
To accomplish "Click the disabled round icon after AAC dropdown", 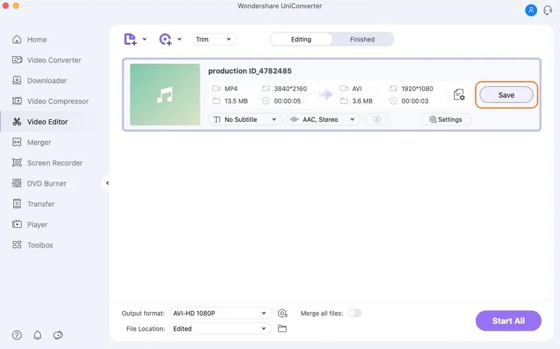I will [377, 120].
